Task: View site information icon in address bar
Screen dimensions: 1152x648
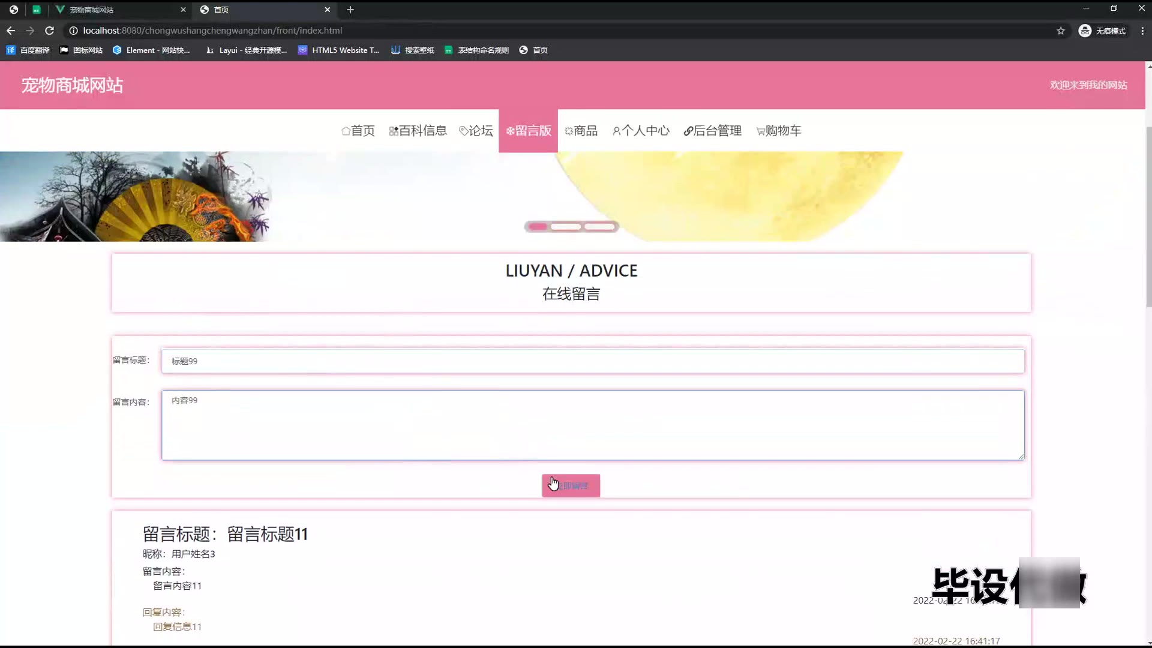Action: click(x=73, y=31)
